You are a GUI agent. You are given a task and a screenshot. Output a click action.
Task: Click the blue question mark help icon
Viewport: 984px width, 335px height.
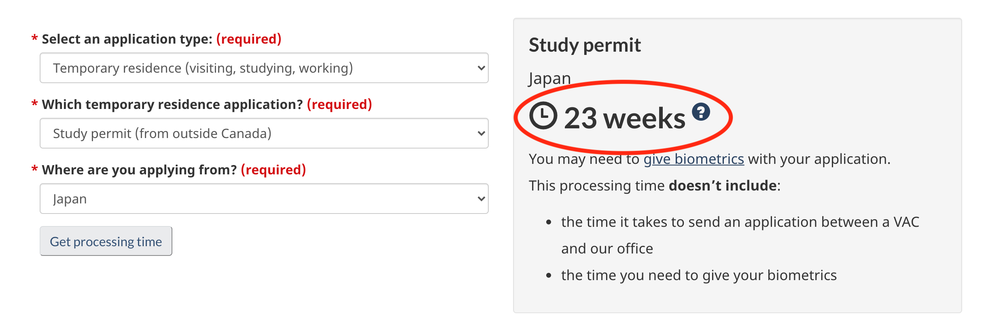click(701, 112)
